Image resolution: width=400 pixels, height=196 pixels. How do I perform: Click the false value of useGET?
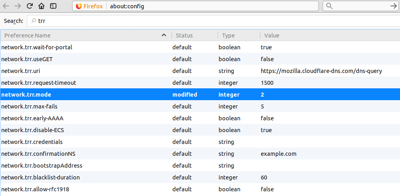tap(267, 59)
